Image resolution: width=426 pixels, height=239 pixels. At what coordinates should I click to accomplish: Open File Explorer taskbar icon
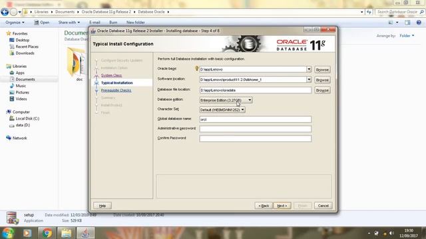(x=66, y=233)
